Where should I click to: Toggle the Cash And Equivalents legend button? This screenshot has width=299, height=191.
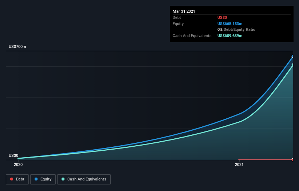coord(84,179)
